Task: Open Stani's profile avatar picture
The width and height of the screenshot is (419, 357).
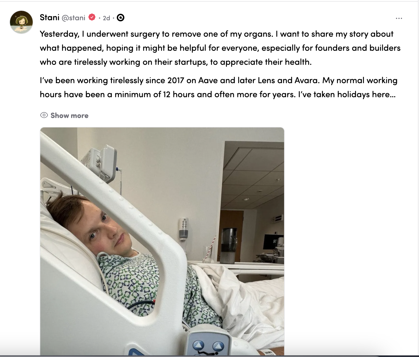Action: click(21, 22)
